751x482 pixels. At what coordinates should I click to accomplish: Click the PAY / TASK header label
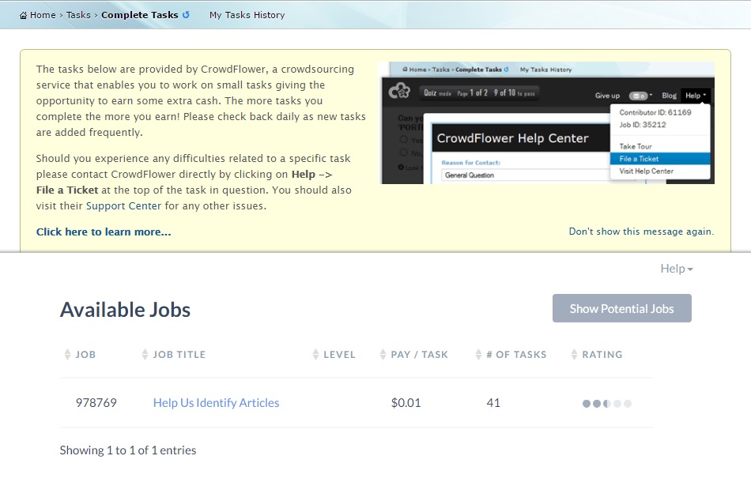click(x=419, y=355)
